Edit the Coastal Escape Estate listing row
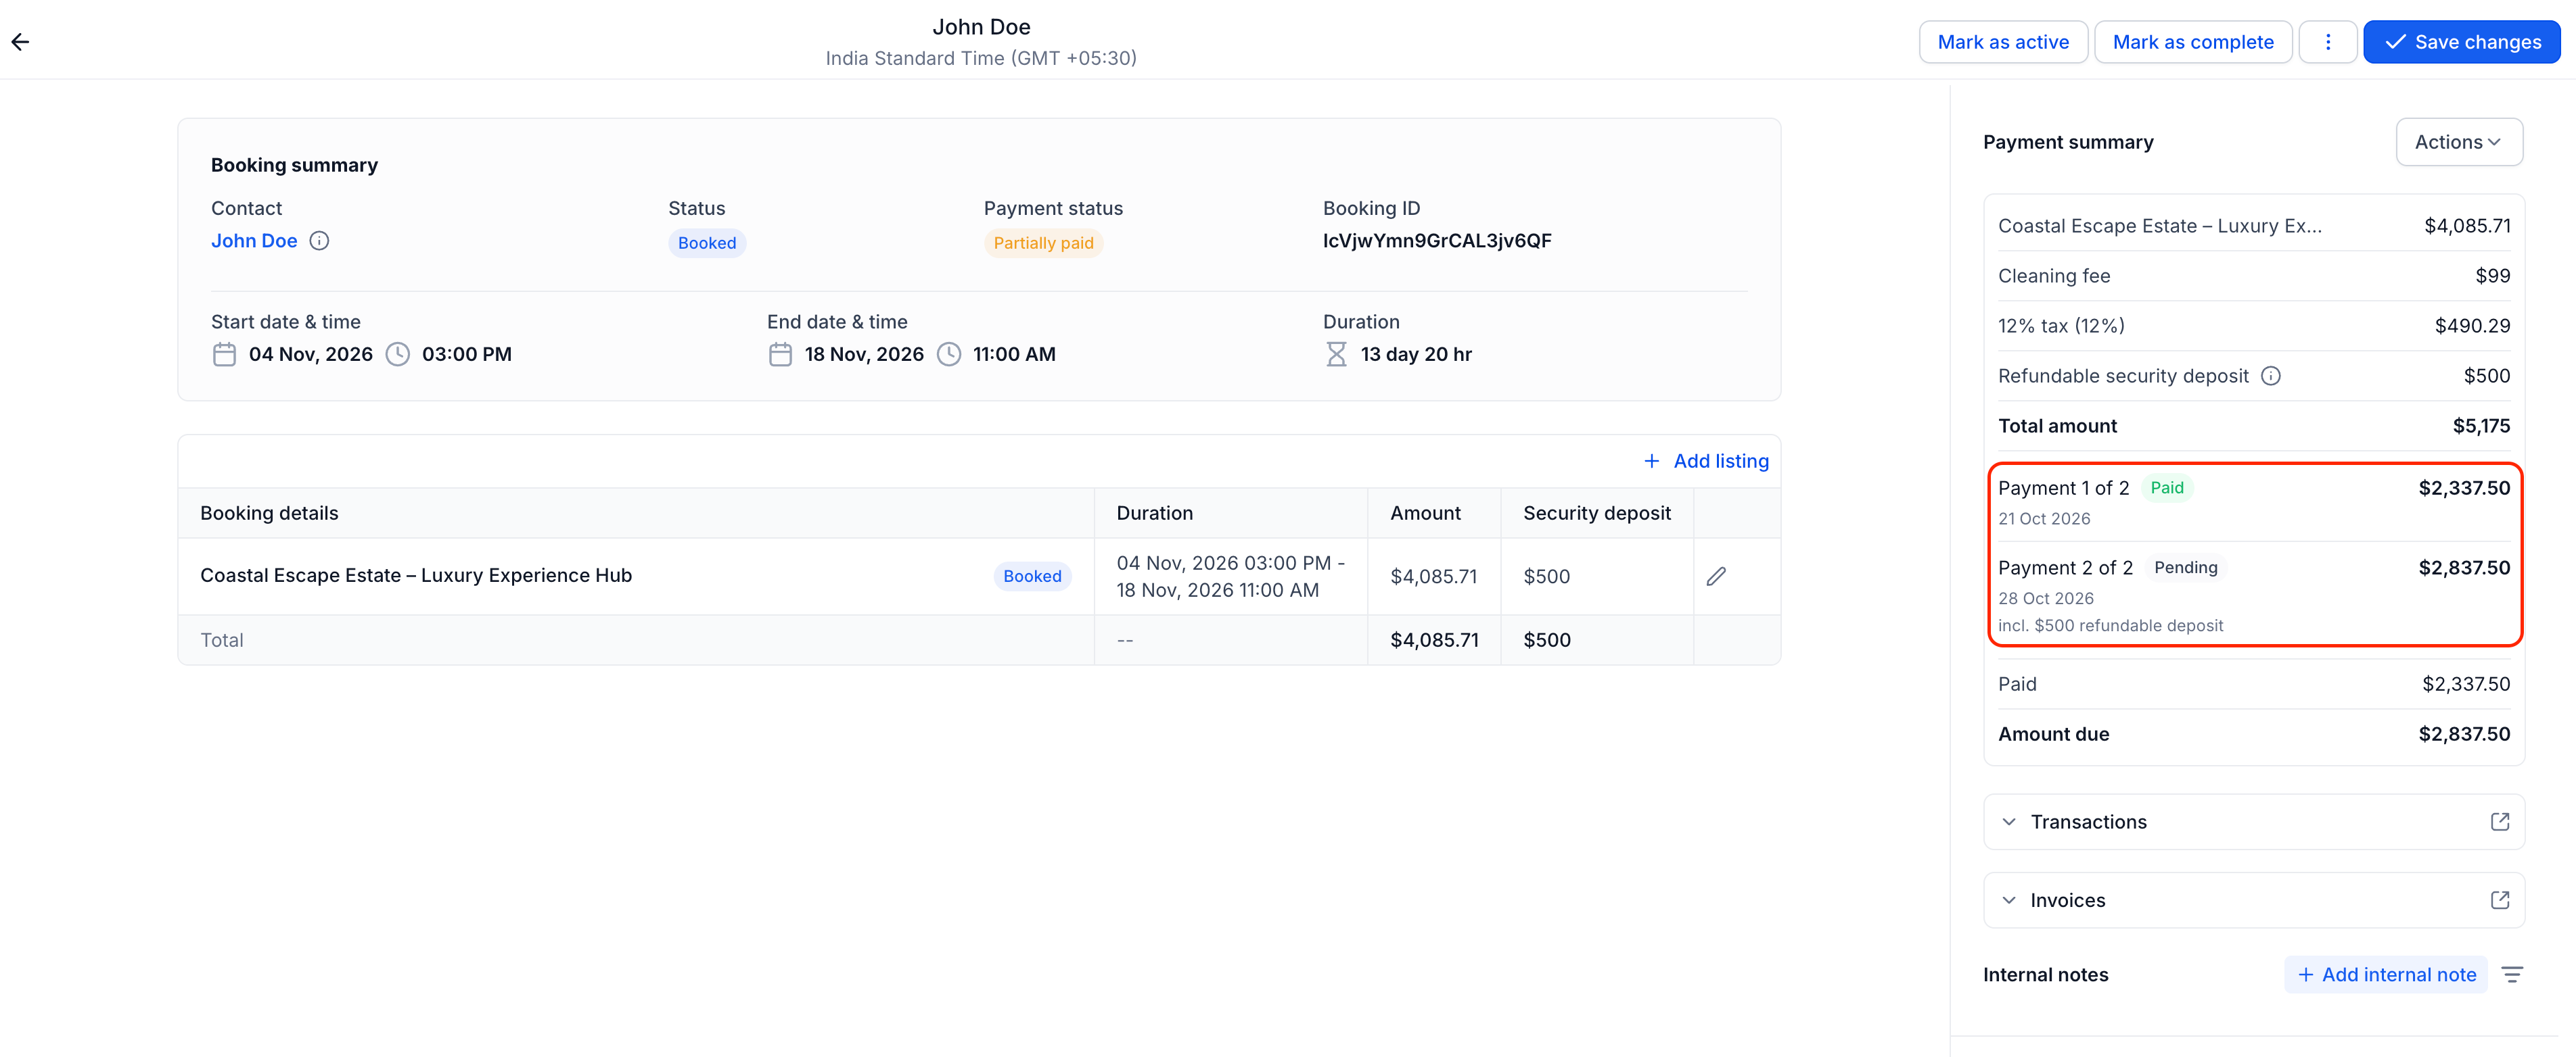Screen dimensions: 2576x1057 click(x=1716, y=576)
